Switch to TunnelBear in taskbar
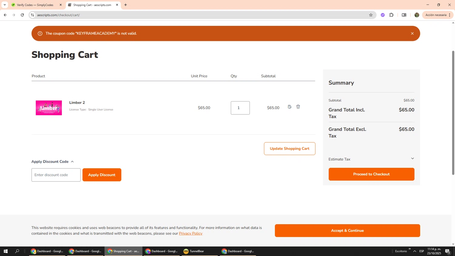The height and width of the screenshot is (256, 455). [x=200, y=251]
